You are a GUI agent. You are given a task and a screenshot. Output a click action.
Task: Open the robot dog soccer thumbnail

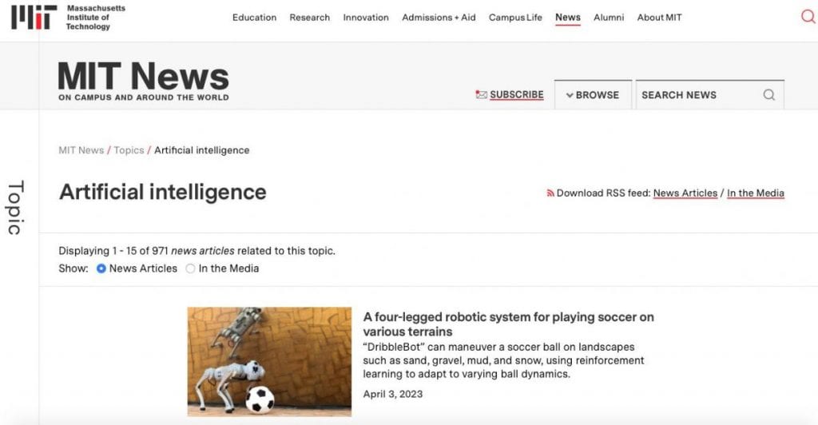pos(269,362)
